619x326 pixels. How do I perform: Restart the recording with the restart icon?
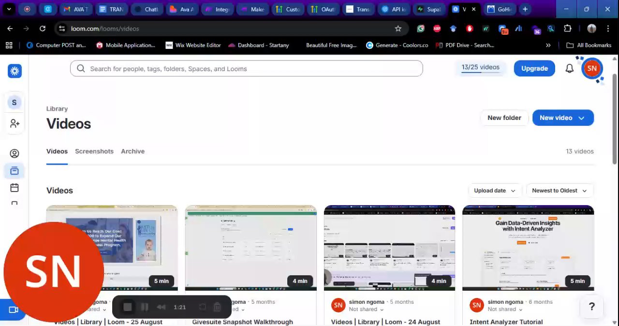coord(203,307)
